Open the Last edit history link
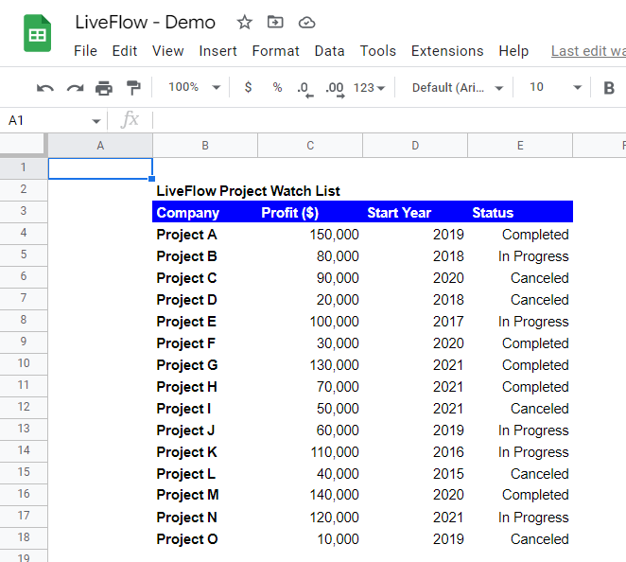Viewport: 626px width, 562px height. [588, 51]
